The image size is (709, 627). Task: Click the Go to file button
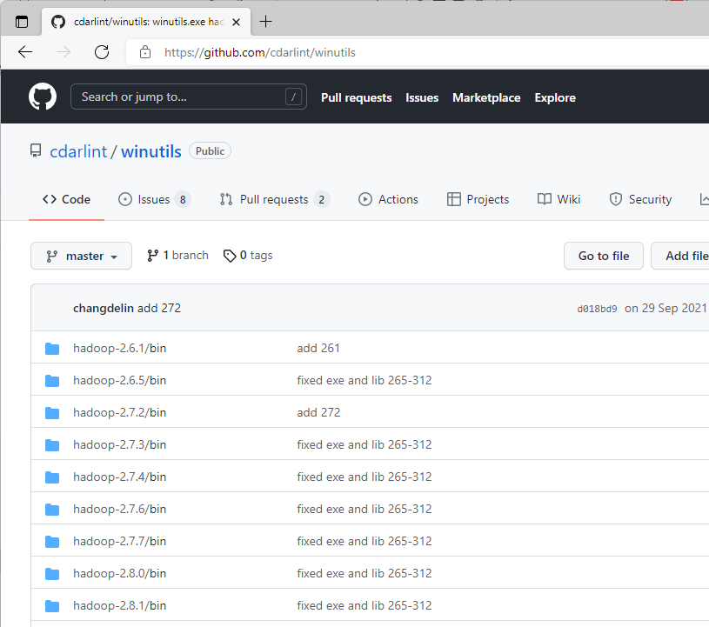click(x=604, y=256)
